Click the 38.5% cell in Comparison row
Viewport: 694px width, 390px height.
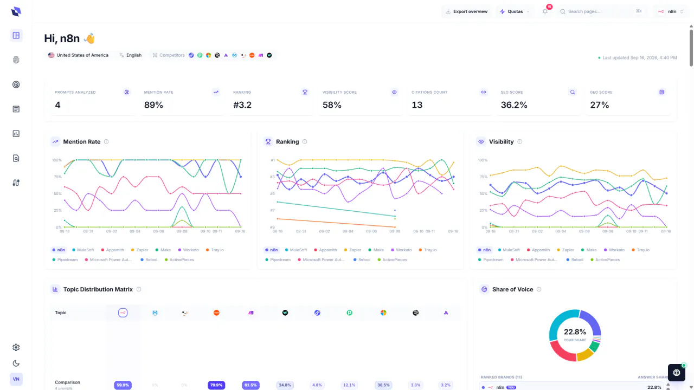point(383,385)
